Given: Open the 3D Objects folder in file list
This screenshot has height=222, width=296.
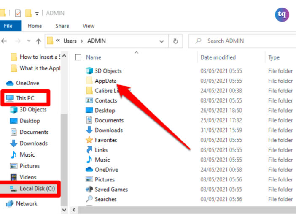Looking at the screenshot, I should pos(108,71).
